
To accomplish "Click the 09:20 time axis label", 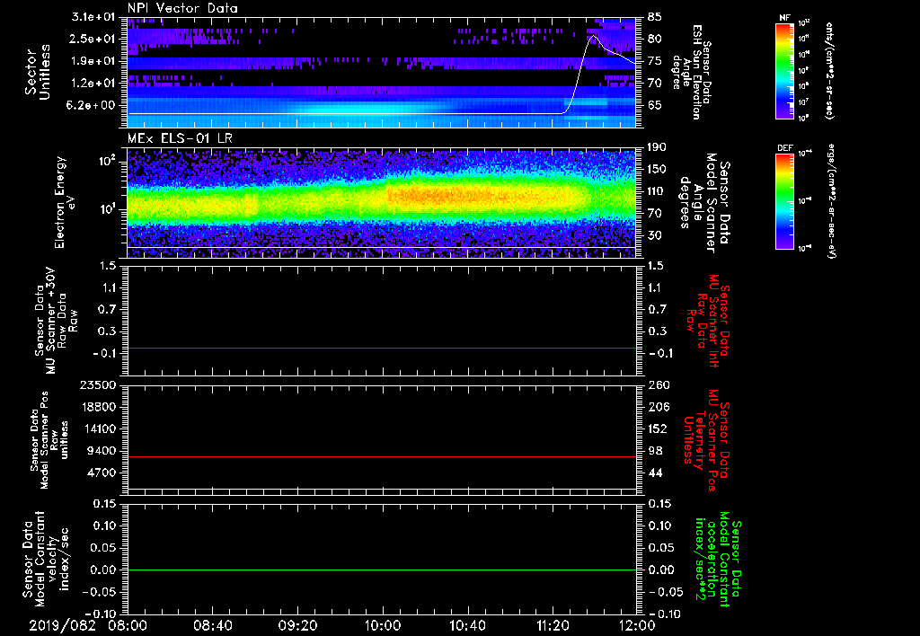I will click(297, 624).
